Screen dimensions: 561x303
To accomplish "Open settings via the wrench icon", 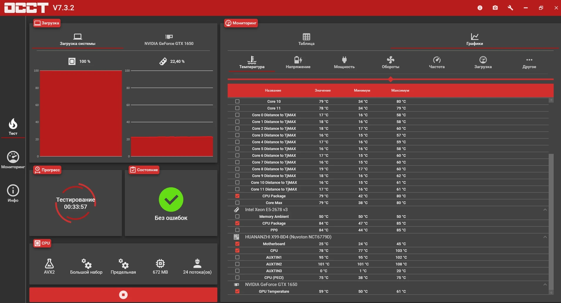I will pos(510,8).
